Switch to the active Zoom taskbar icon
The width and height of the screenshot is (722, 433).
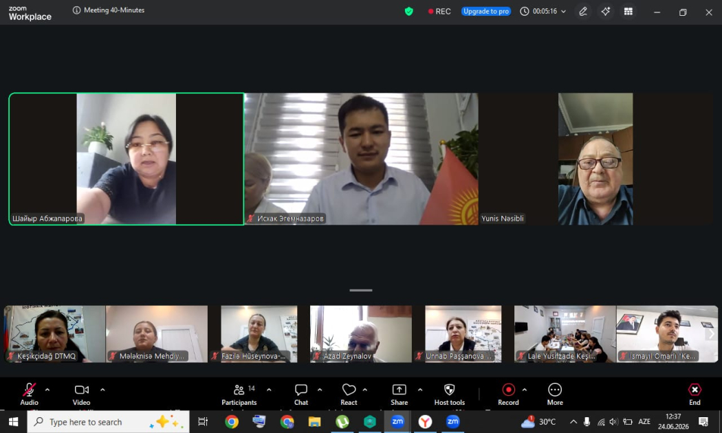tap(397, 421)
